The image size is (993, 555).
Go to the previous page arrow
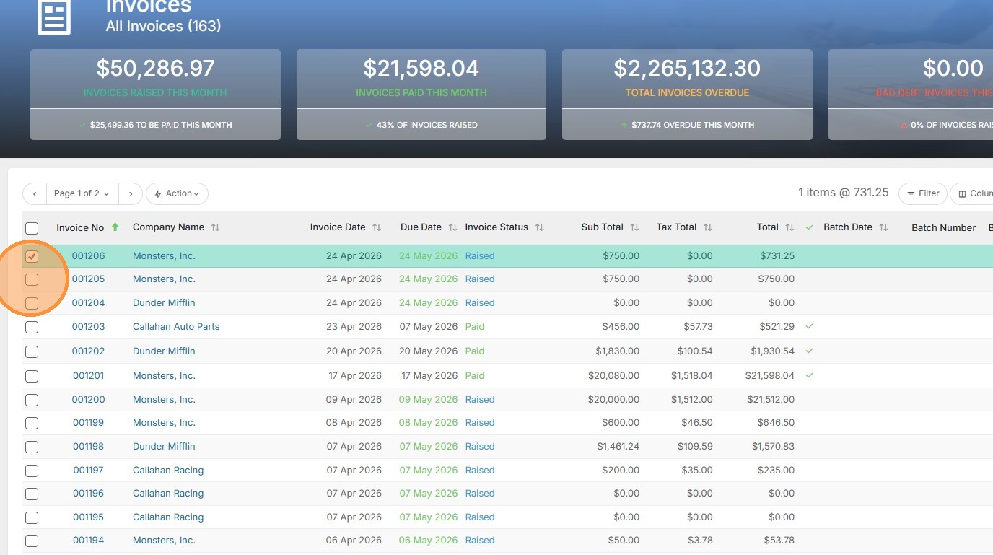(x=35, y=193)
